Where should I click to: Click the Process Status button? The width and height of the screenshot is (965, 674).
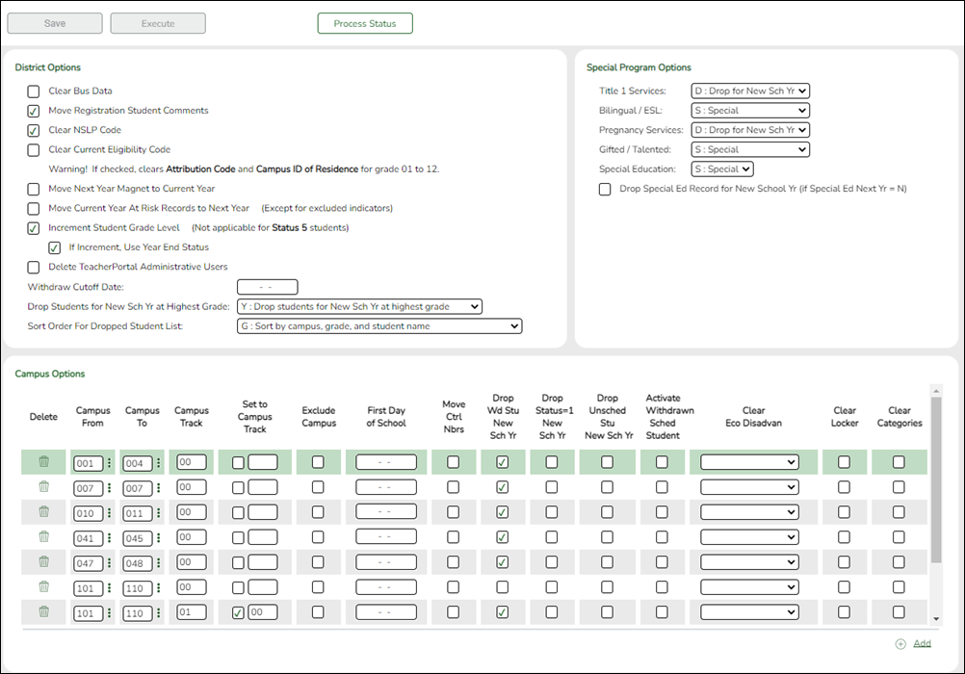(365, 24)
